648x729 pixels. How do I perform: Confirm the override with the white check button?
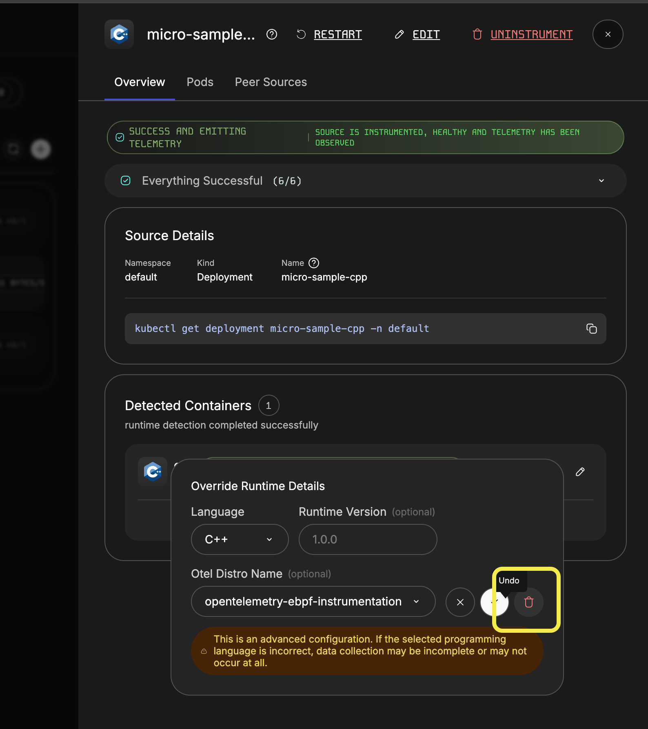(494, 602)
